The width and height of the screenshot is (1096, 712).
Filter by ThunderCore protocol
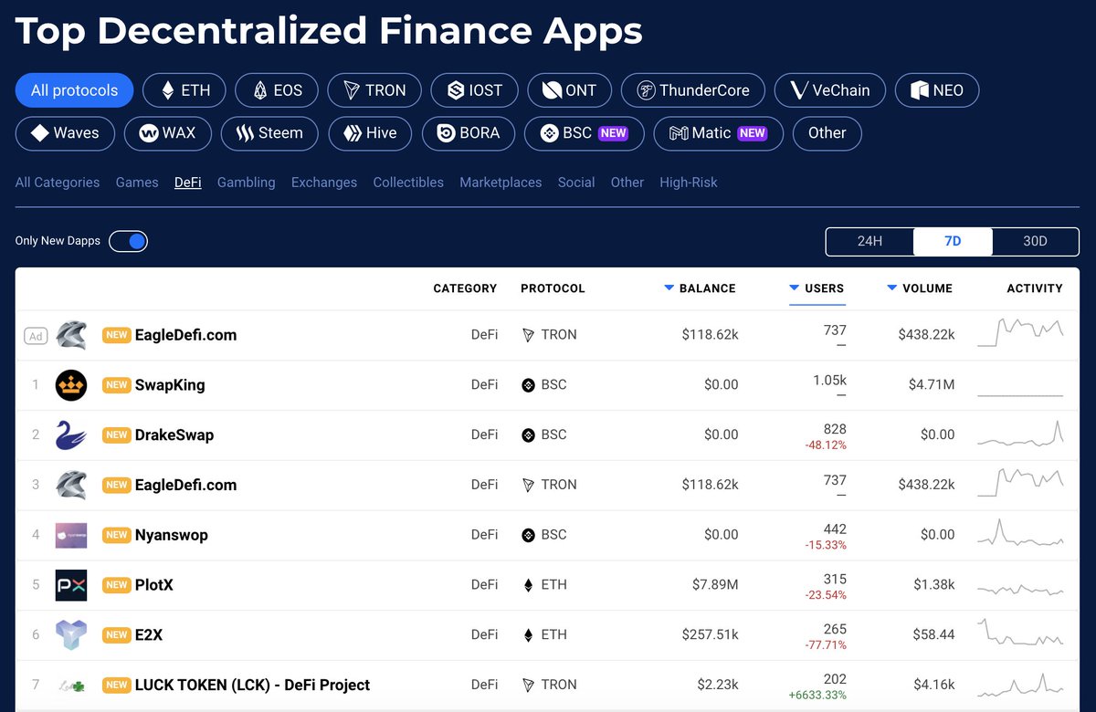click(x=692, y=90)
